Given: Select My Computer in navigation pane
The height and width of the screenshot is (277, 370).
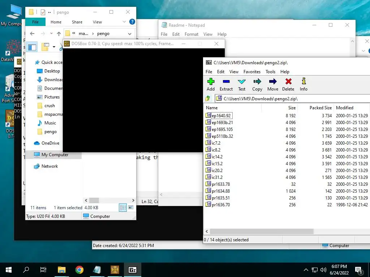Looking at the screenshot, I should 55,154.
